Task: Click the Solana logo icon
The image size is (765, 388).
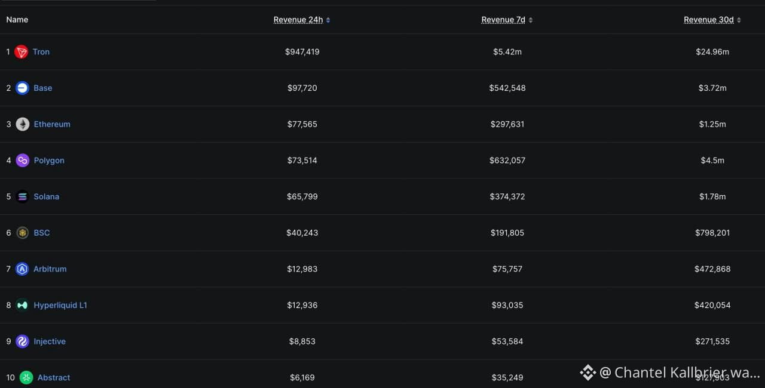Action: point(22,197)
